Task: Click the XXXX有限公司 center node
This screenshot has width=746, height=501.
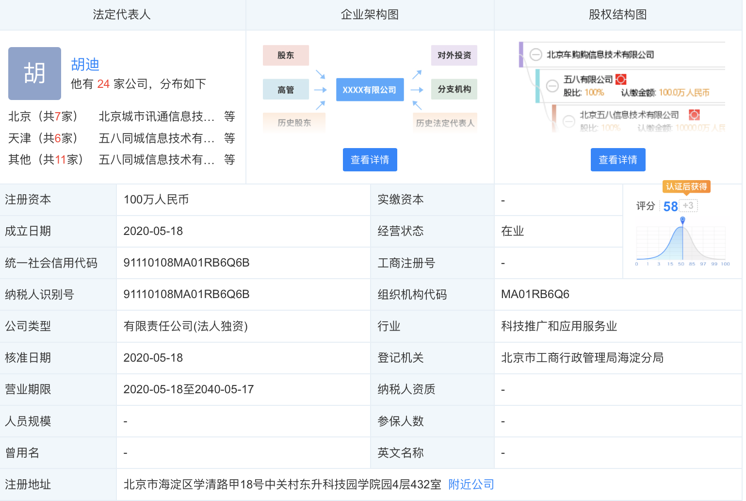Action: [370, 89]
